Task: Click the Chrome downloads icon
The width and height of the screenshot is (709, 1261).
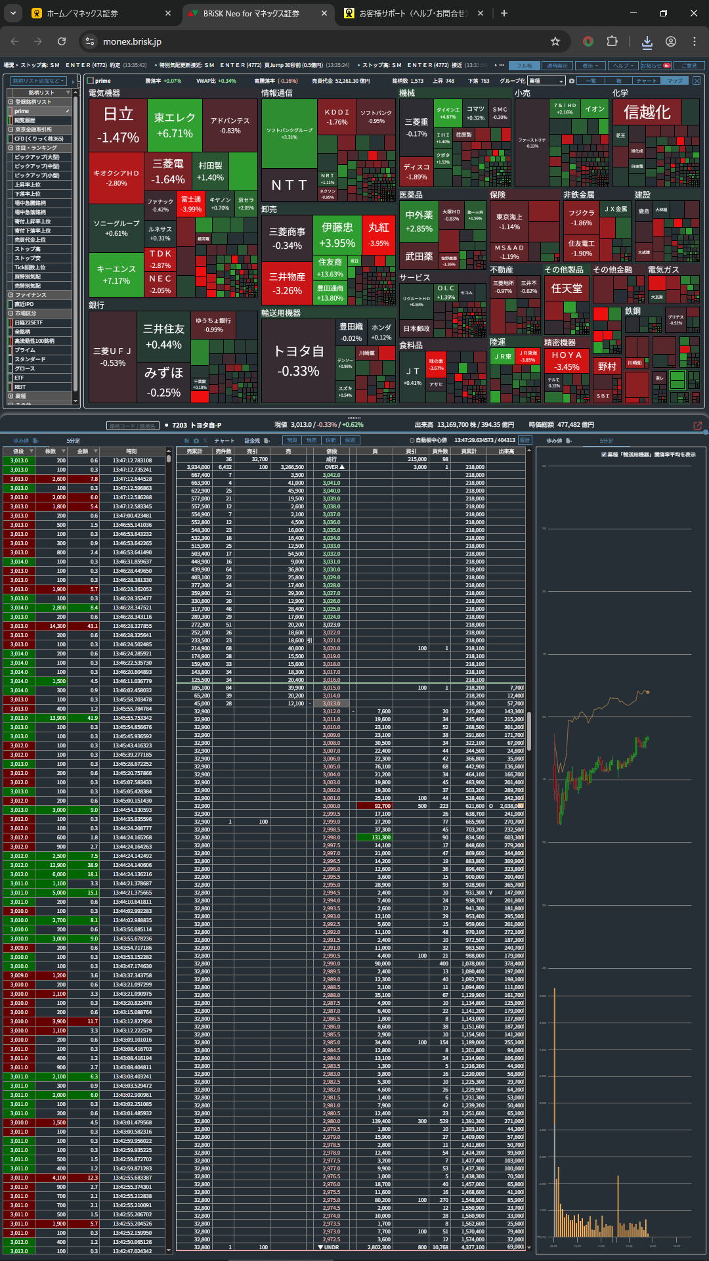Action: click(647, 41)
